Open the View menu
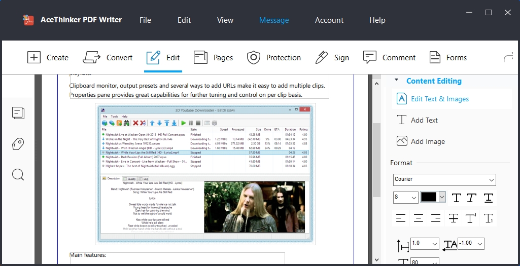520x266 pixels. 225,20
